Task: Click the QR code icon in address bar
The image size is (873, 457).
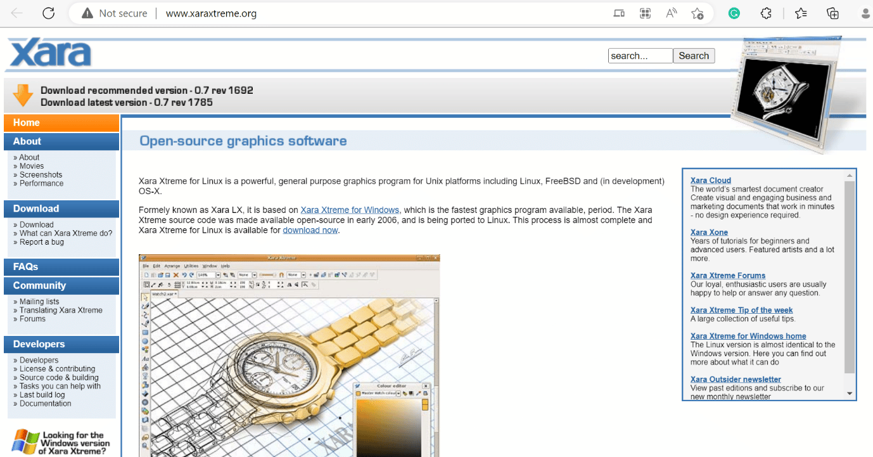Action: point(646,13)
